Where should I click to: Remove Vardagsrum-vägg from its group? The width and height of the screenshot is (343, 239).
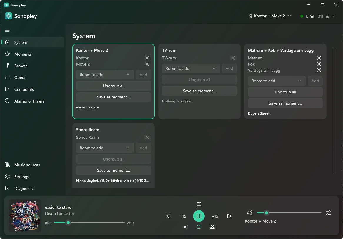coord(319,71)
